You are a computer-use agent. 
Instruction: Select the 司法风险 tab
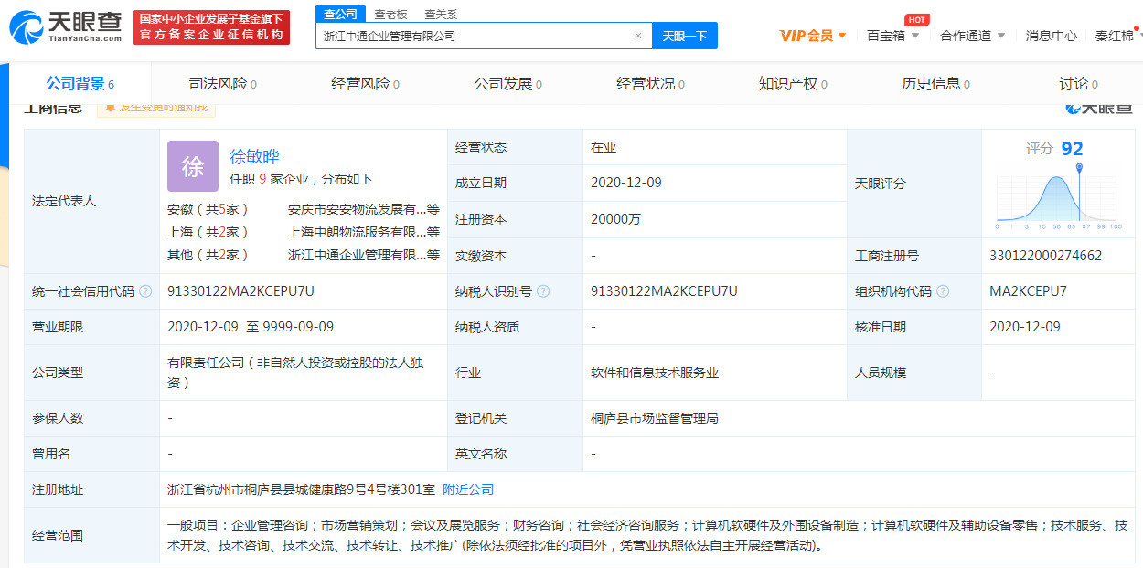(x=222, y=84)
